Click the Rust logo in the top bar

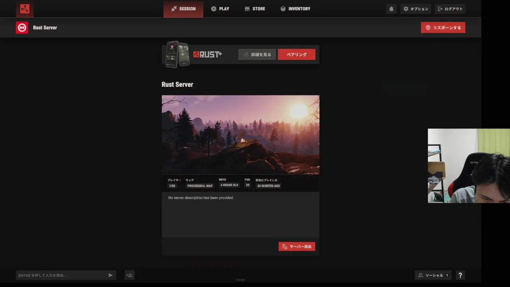(25, 9)
